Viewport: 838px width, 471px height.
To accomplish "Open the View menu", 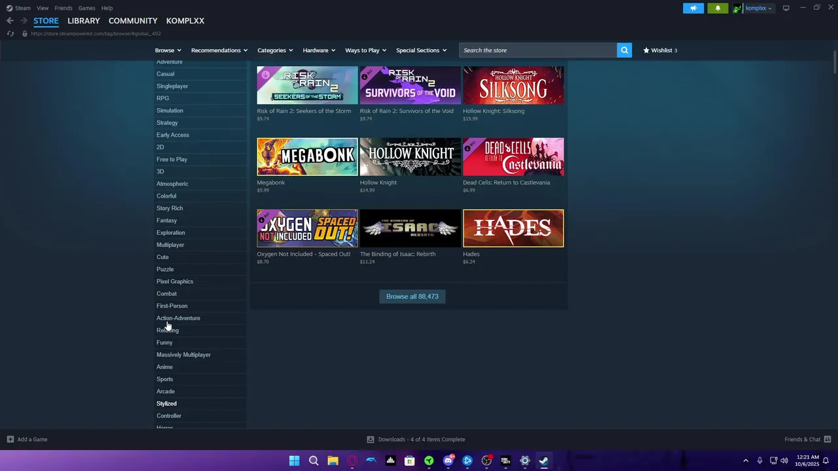I will (43, 8).
